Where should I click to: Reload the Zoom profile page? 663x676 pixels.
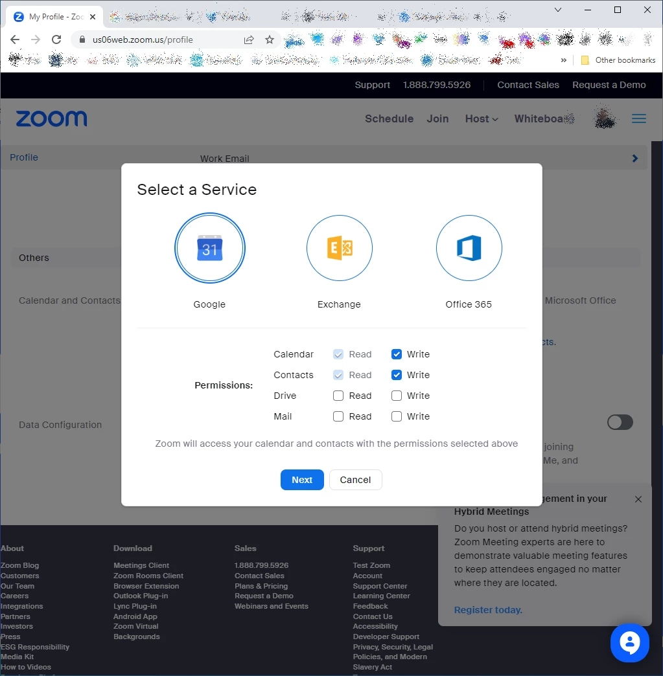(56, 39)
